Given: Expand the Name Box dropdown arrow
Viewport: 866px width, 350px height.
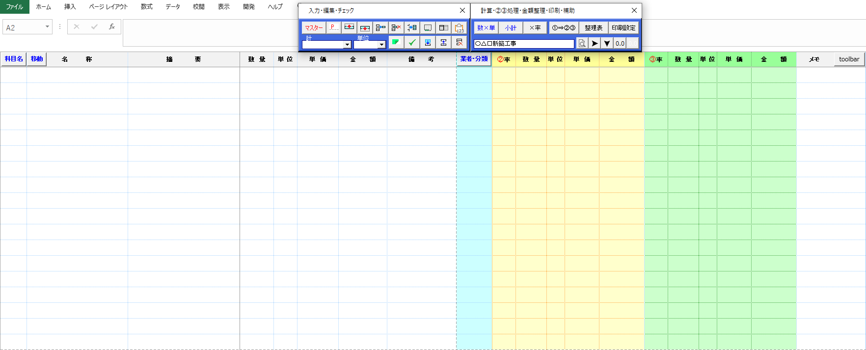Looking at the screenshot, I should (x=47, y=27).
